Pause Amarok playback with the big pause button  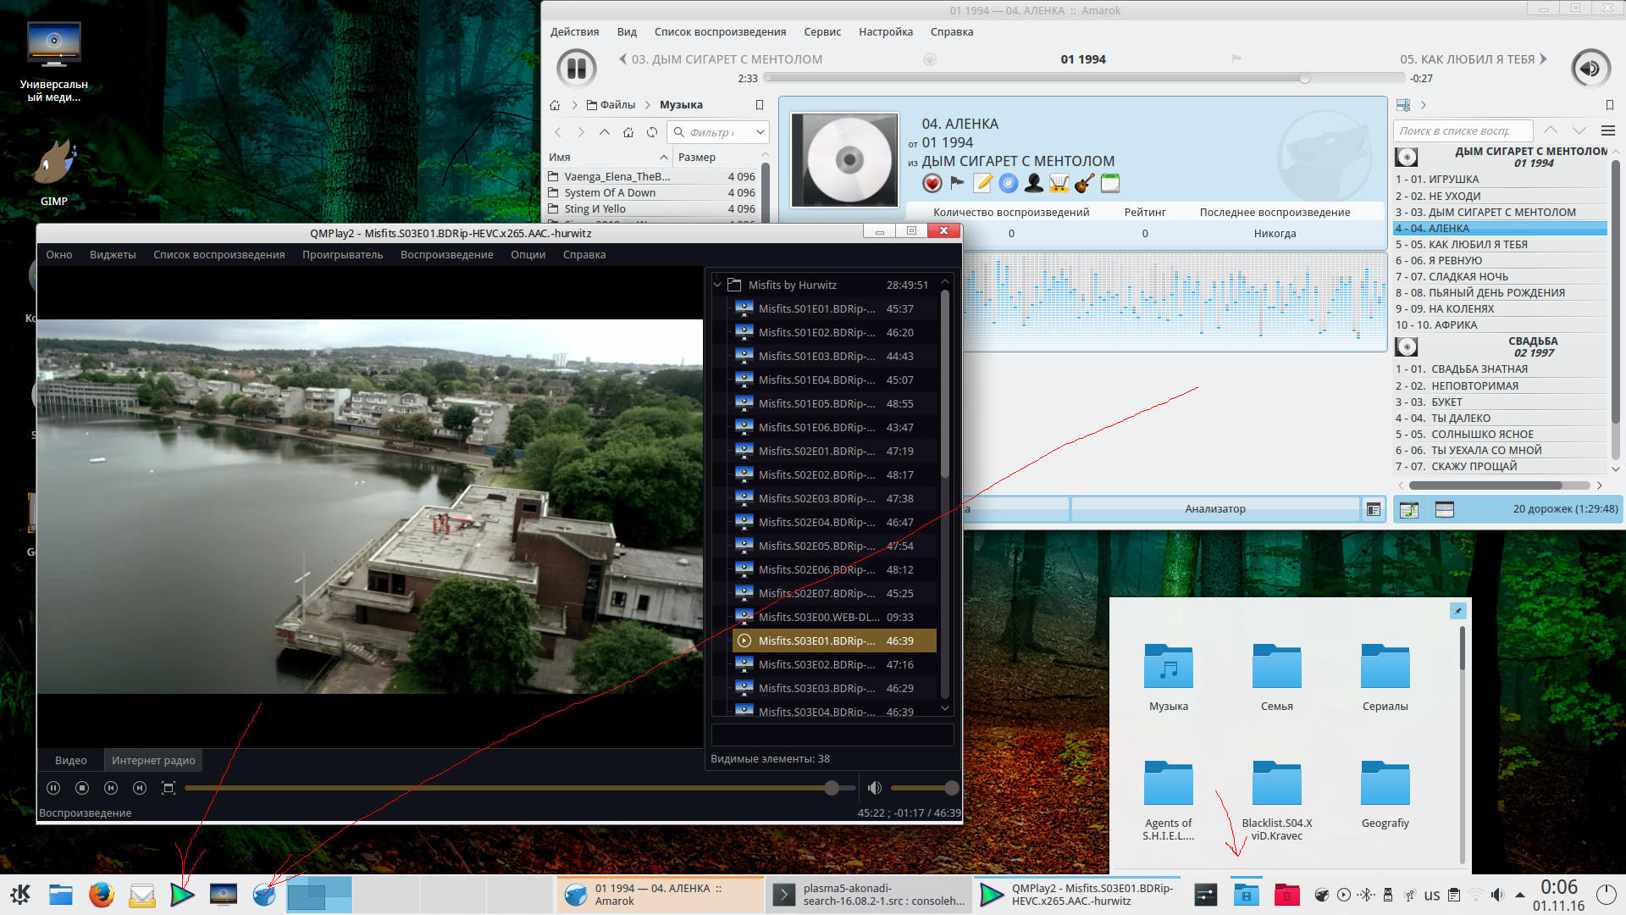click(x=577, y=68)
